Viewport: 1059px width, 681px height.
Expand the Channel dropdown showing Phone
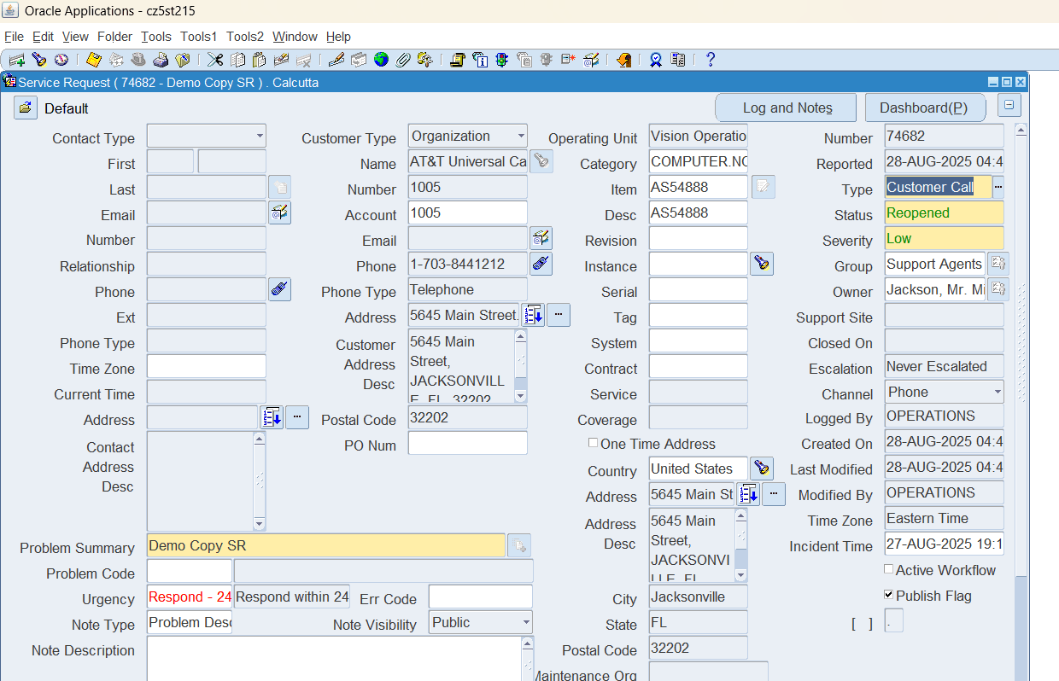coord(997,393)
